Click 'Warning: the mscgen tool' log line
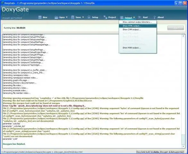 [31, 103]
